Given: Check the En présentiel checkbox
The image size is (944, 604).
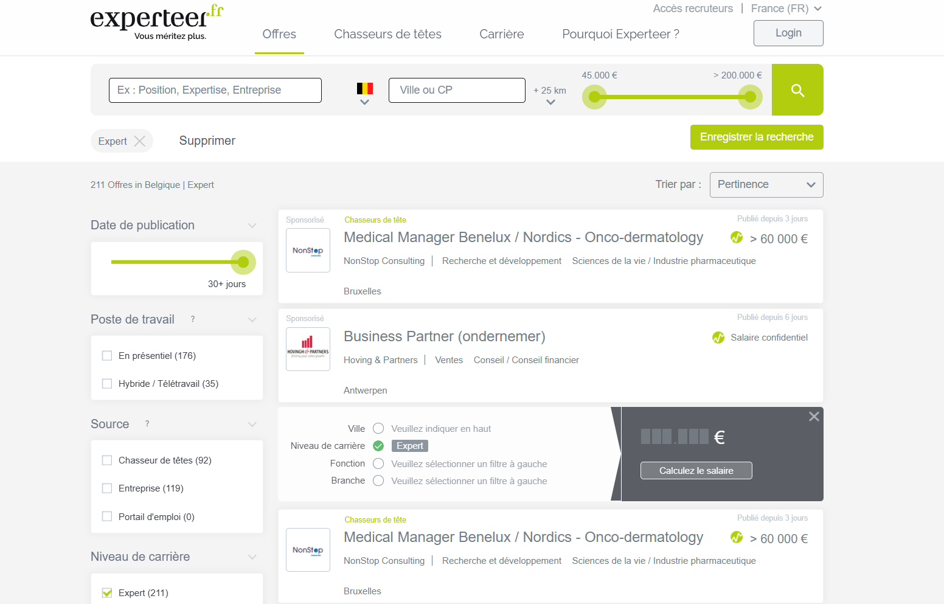Looking at the screenshot, I should tap(107, 355).
